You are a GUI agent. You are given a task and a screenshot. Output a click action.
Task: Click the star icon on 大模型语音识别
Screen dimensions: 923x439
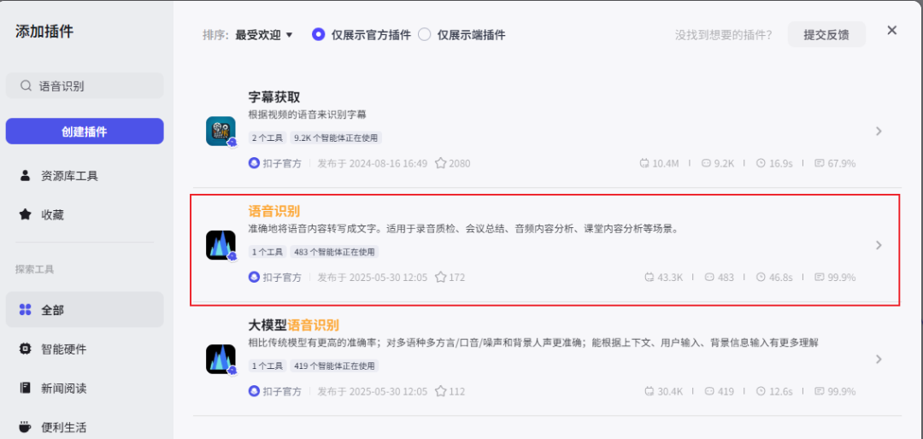click(441, 391)
